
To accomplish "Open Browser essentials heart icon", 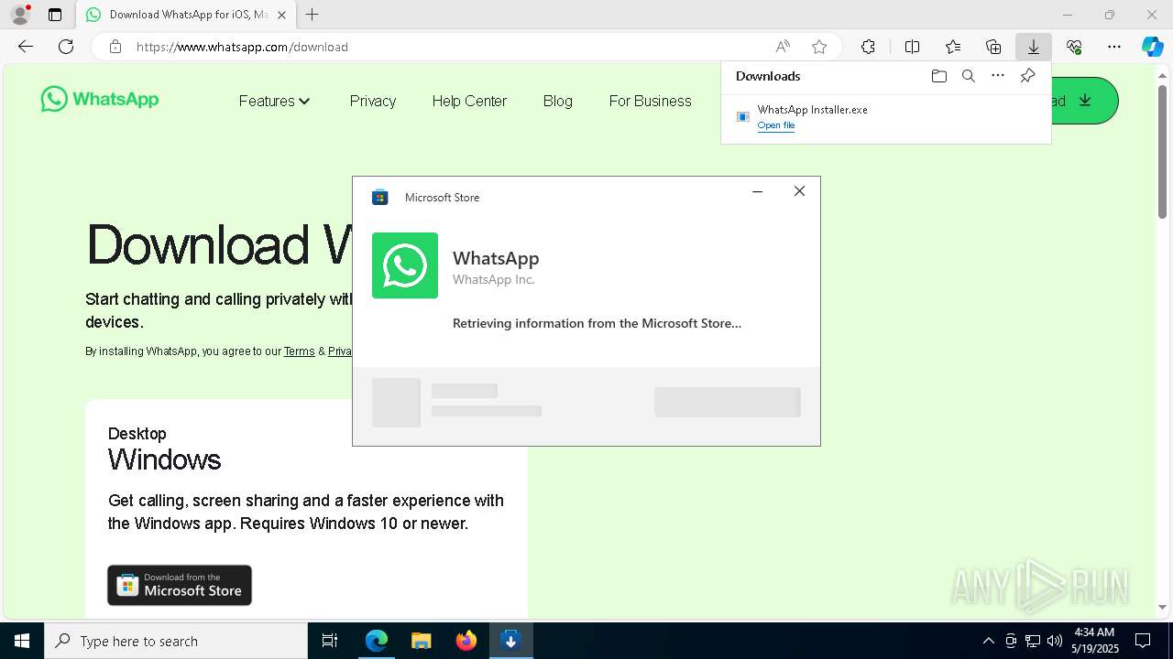I will pyautogui.click(x=1074, y=47).
